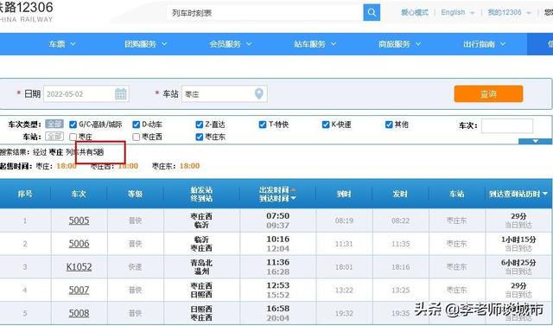Click the 等级 column header
Viewport: 553px width, 326px height.
[x=135, y=194]
